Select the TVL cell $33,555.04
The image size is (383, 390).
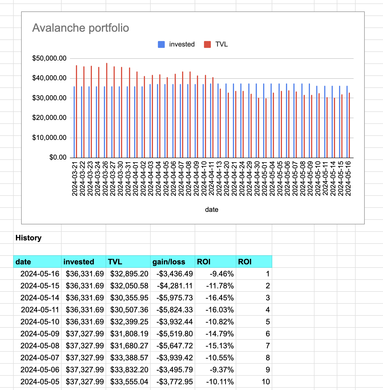click(128, 382)
